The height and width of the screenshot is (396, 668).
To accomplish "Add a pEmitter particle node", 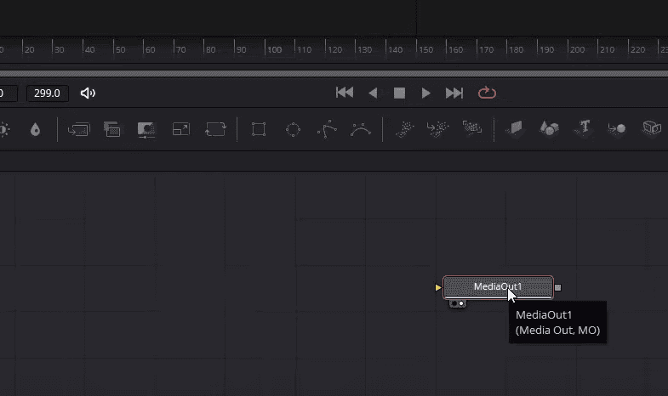I will coord(404,129).
